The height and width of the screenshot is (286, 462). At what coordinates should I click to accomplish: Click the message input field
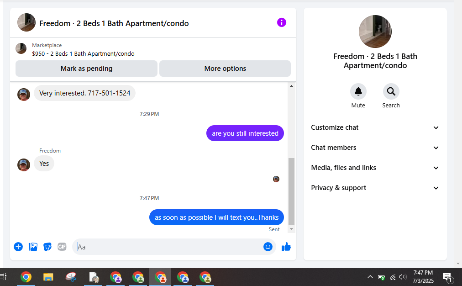pyautogui.click(x=168, y=247)
